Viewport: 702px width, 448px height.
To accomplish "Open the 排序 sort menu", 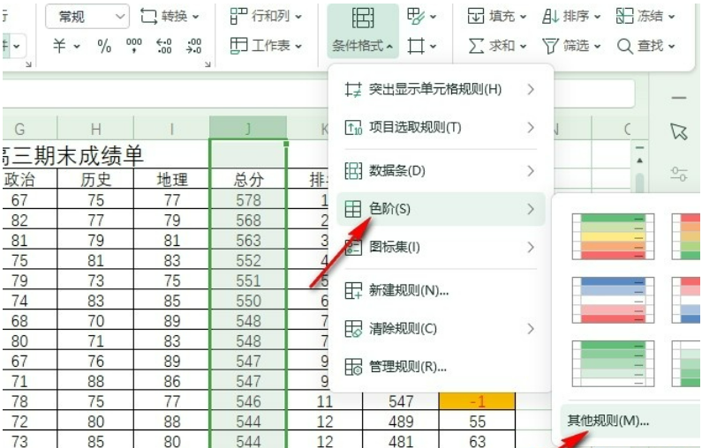I will [570, 17].
